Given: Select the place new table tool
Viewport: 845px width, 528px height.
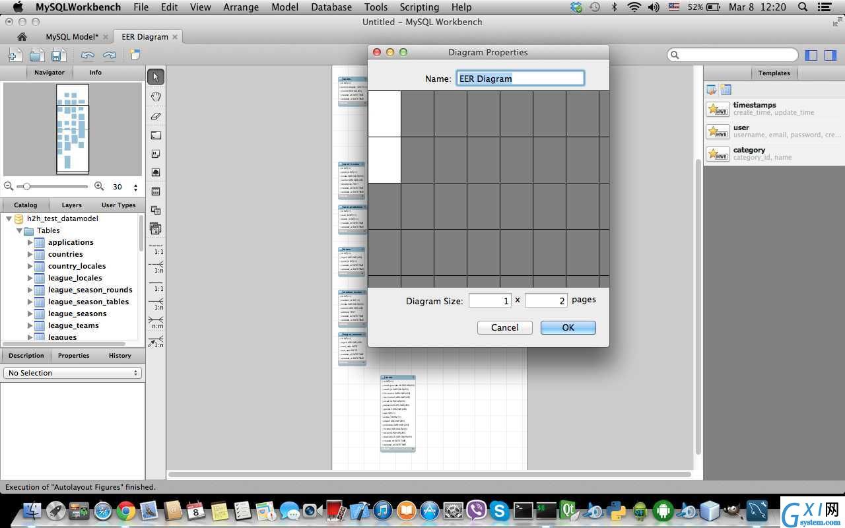Looking at the screenshot, I should coord(156,191).
